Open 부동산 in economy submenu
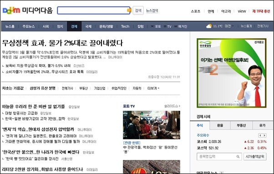The width and height of the screenshot is (274, 174). [83, 89]
